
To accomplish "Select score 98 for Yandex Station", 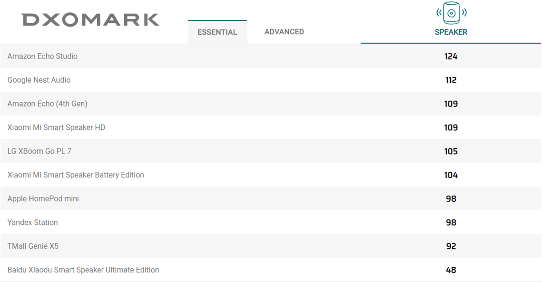I will coord(451,223).
